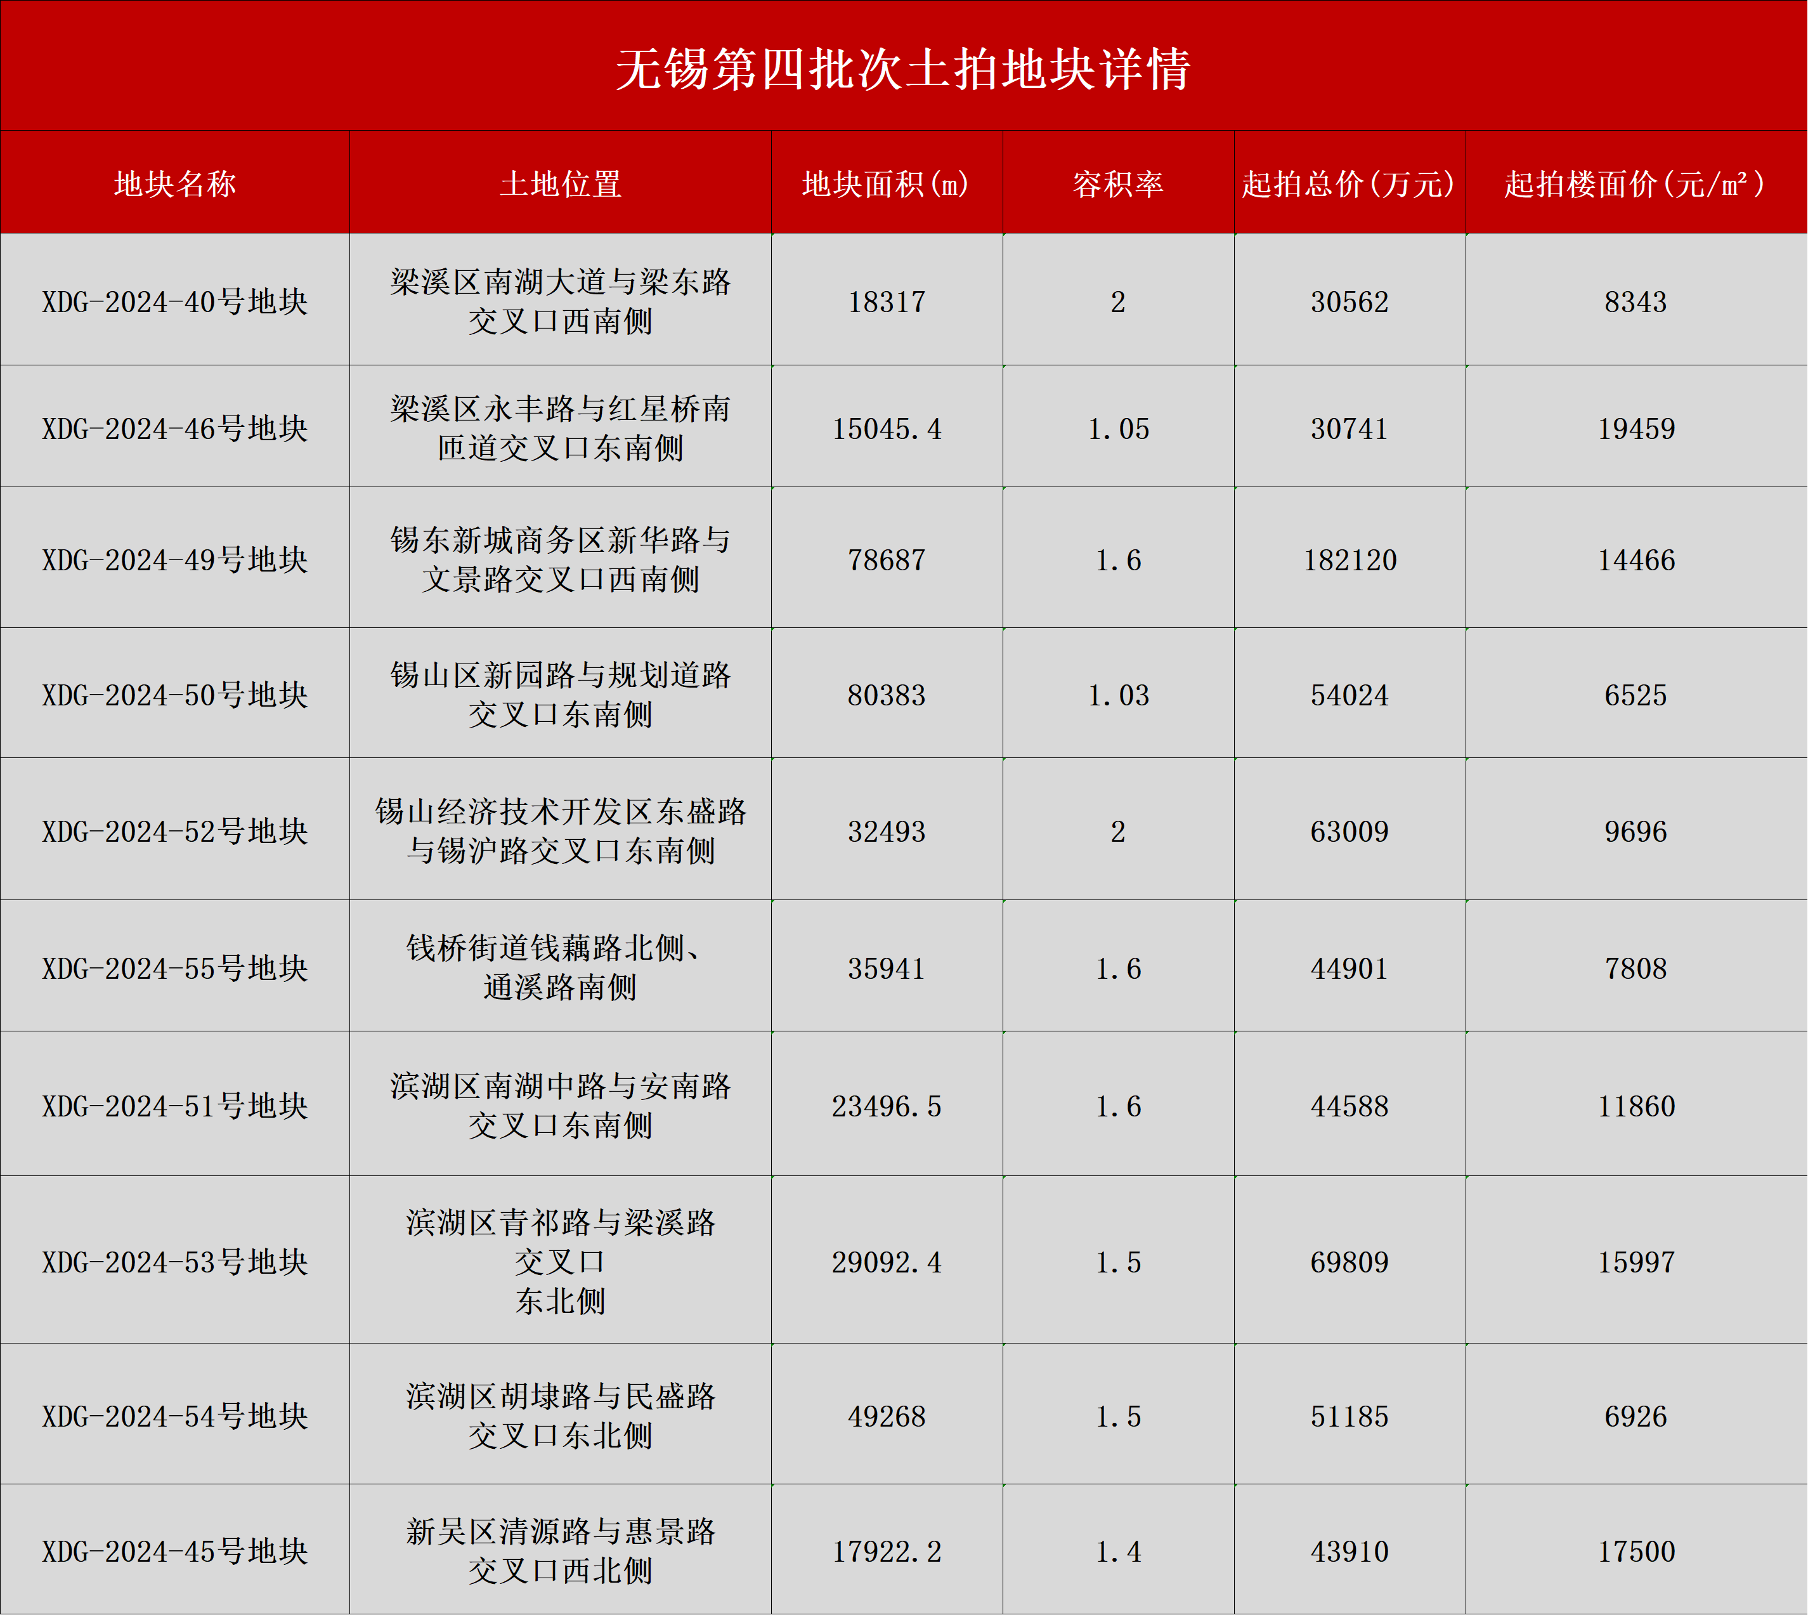1808x1615 pixels.
Task: Click floor price value 6525
Action: [1636, 696]
